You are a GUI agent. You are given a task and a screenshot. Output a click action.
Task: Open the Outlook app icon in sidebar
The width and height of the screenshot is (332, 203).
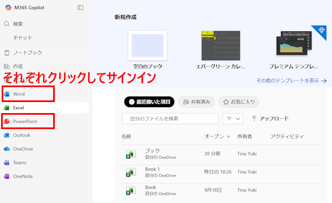[7, 135]
